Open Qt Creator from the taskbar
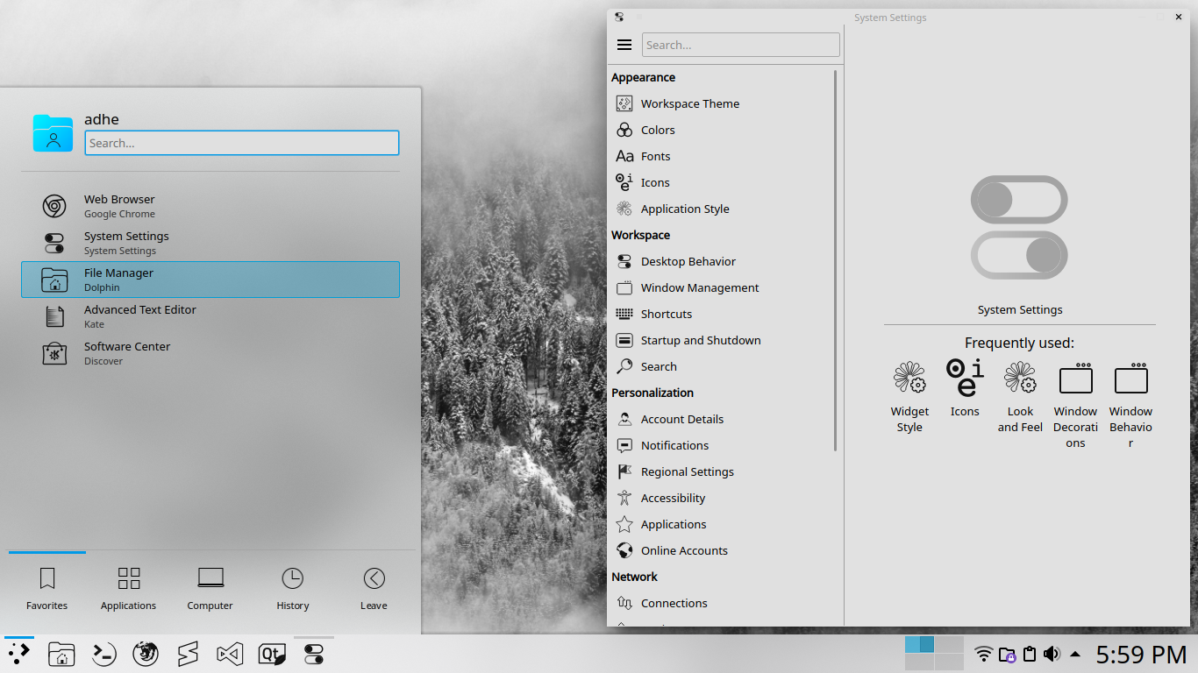Viewport: 1198px width, 673px height. tap(272, 654)
